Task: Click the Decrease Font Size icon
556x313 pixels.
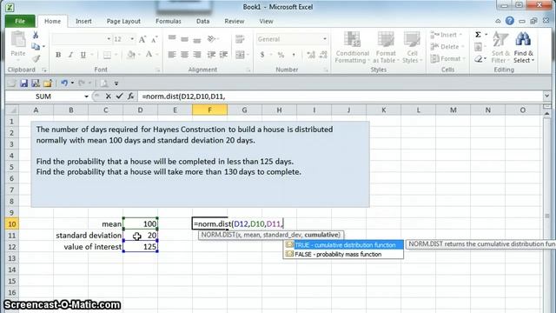Action: point(155,39)
